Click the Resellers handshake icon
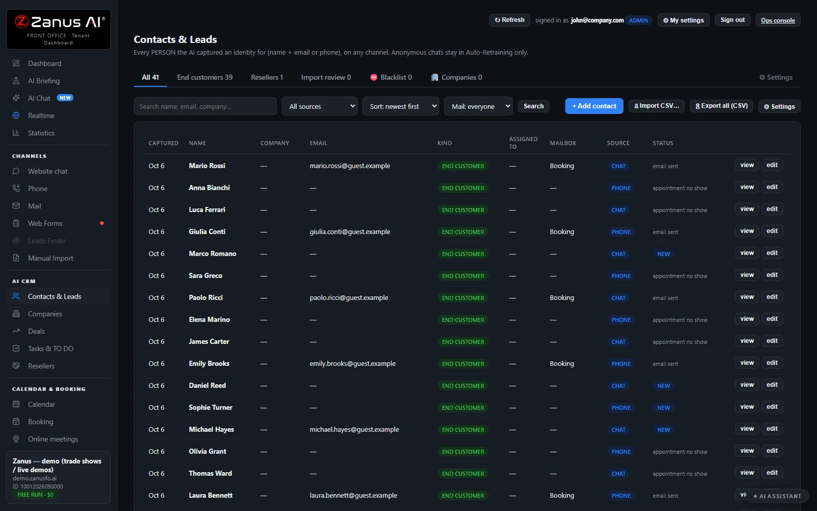Viewport: 817px width, 511px height. pyautogui.click(x=16, y=366)
